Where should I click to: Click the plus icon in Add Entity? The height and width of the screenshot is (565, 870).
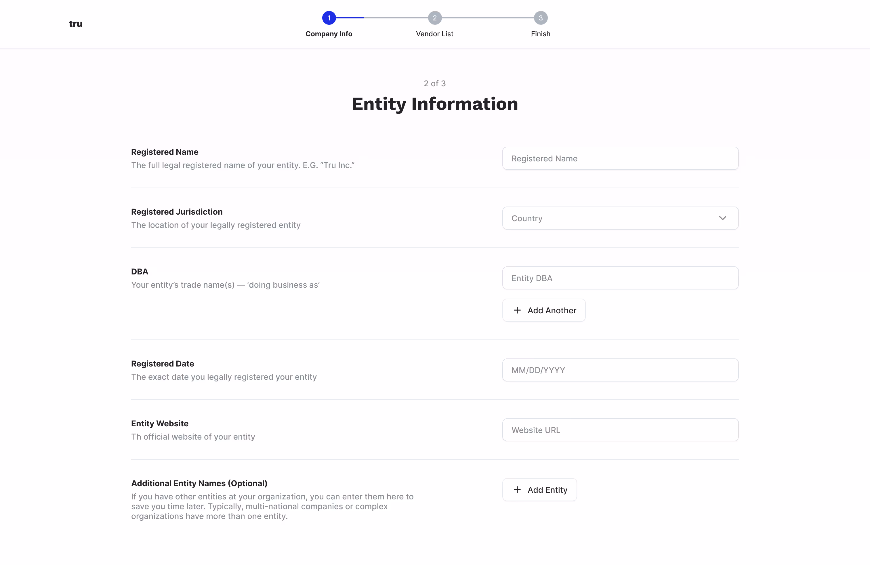(x=517, y=490)
